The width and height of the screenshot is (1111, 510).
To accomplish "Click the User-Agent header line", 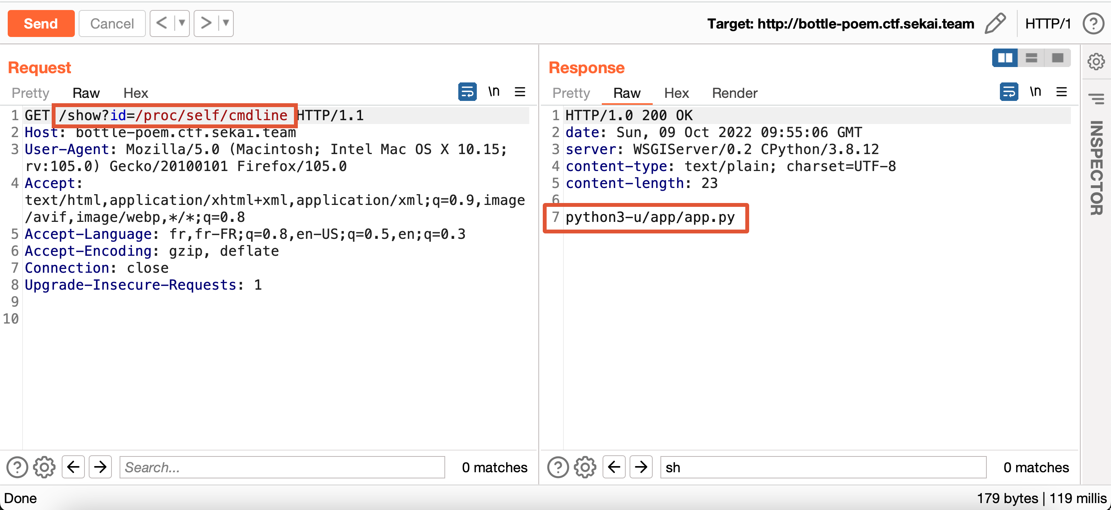I will coord(266,158).
